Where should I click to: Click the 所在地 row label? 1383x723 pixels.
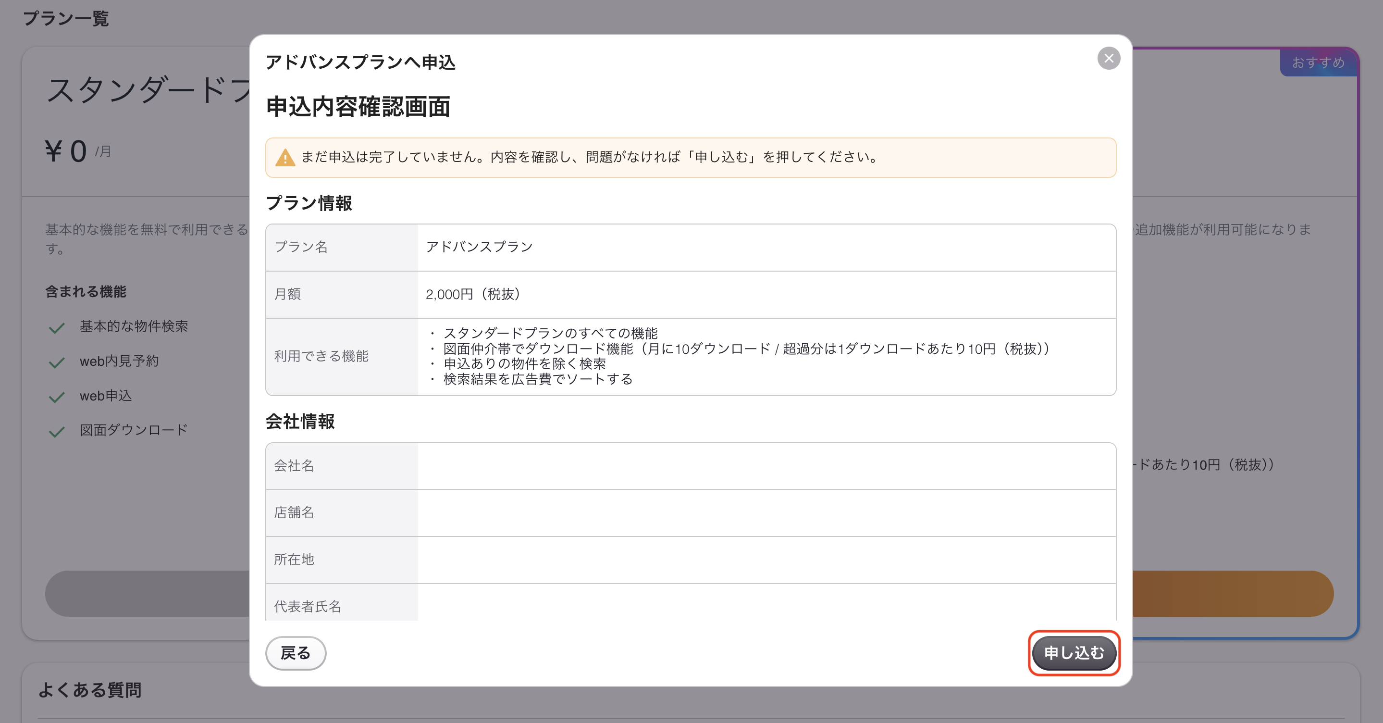pyautogui.click(x=342, y=560)
